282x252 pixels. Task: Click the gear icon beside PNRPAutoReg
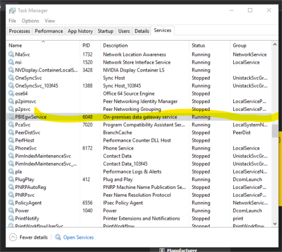pyautogui.click(x=11, y=187)
